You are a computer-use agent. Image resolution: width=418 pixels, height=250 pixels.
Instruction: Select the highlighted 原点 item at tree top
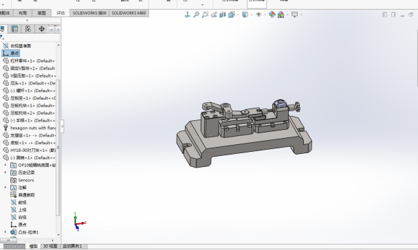11,54
